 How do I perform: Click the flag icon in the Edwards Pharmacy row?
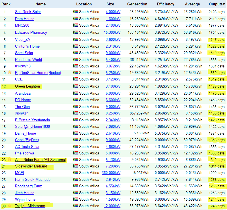point(76,32)
